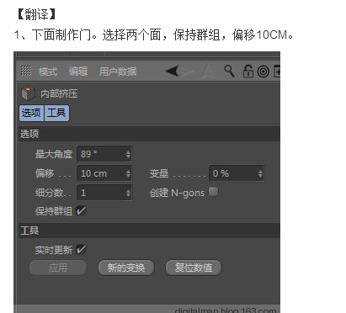
Task: Click the 内部挤压 title text
Action: 59,93
